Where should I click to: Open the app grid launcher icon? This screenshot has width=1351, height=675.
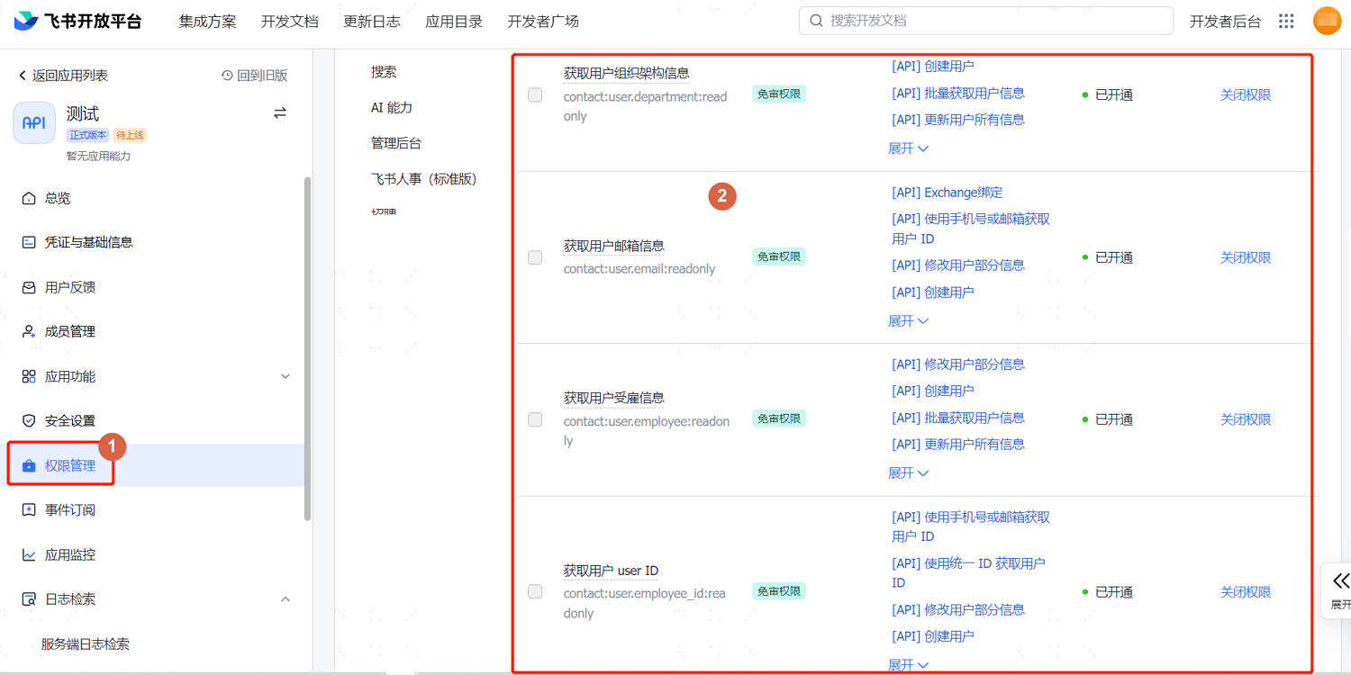1286,22
